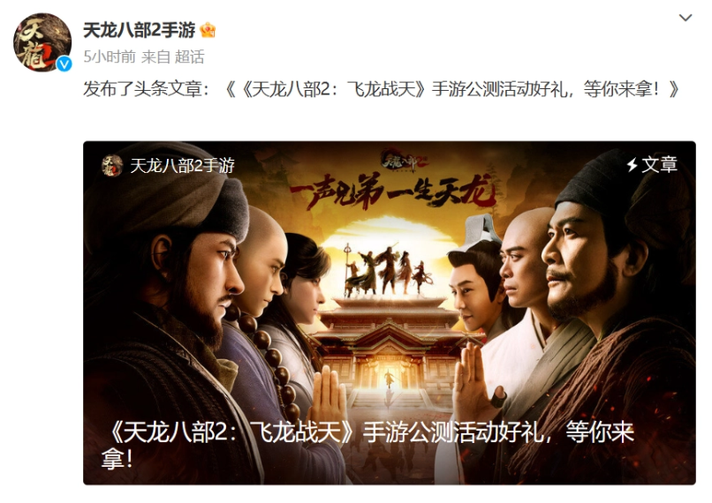Viewport: 712px width, 503px height.
Task: Click the gold crown membership icon
Action: click(208, 30)
